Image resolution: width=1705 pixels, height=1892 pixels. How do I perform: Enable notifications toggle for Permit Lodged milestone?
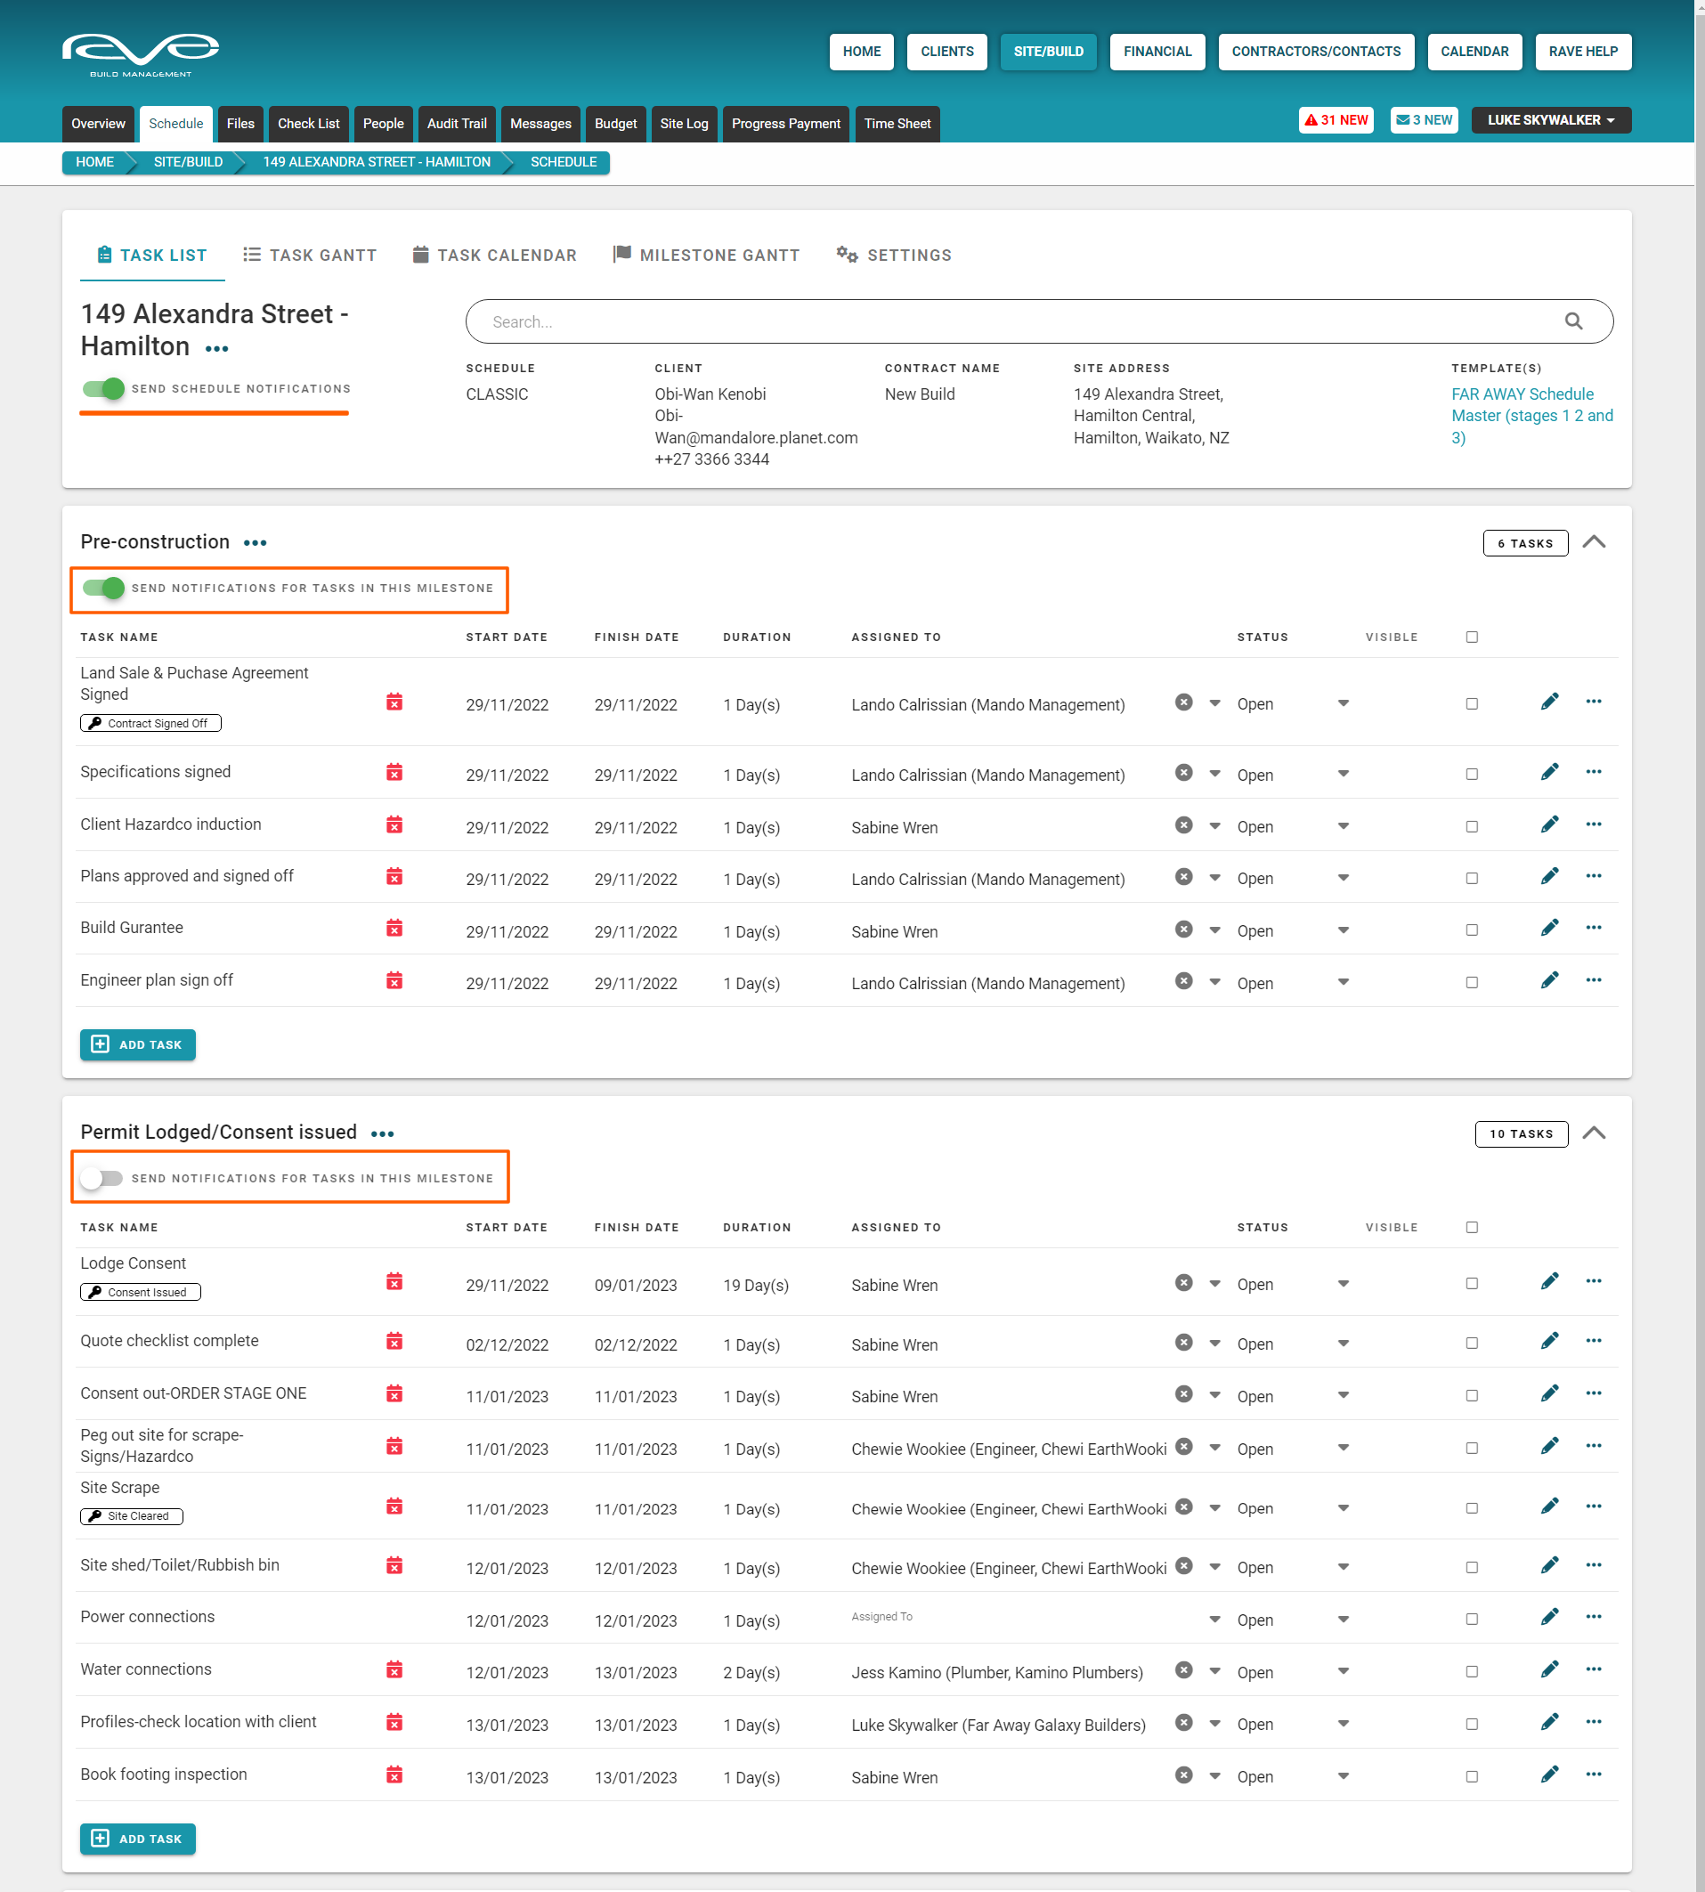coord(101,1178)
